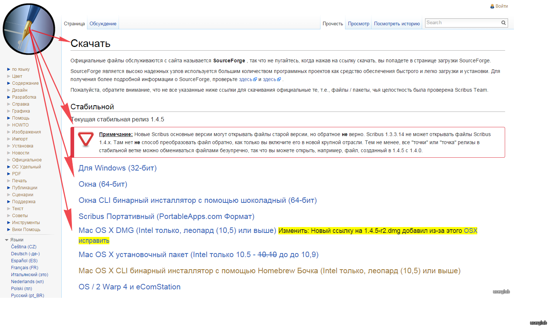Expand the Помощь category arrow

(9, 118)
